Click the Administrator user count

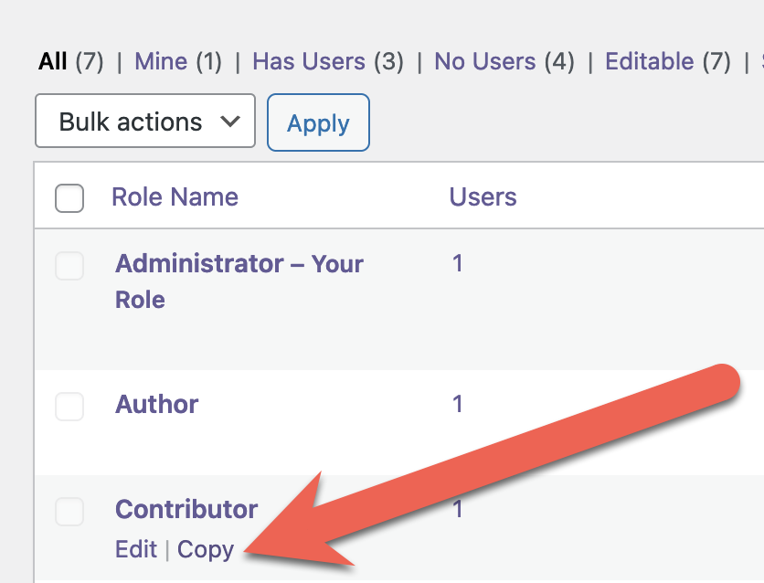tap(457, 263)
